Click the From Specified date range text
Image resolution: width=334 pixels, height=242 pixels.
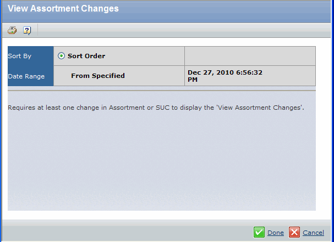click(x=98, y=76)
